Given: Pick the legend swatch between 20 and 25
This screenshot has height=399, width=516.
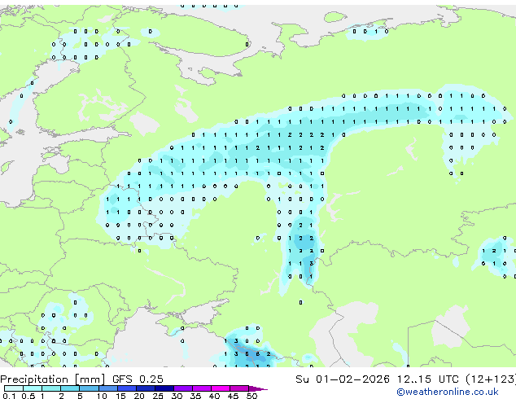Looking at the screenshot, I should tap(145, 388).
